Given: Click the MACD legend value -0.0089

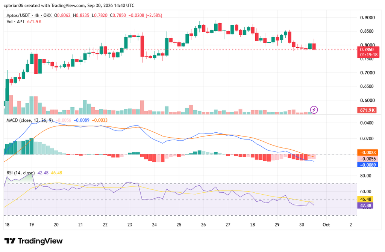Looking at the screenshot, I should (x=82, y=120).
